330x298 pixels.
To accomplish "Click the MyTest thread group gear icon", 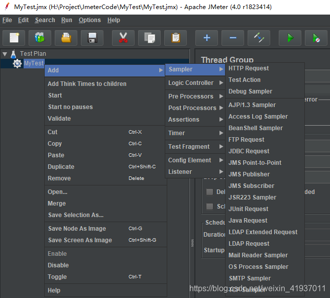I will [x=17, y=63].
